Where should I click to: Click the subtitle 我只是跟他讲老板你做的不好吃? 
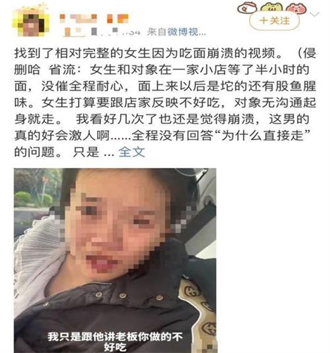click(x=115, y=341)
